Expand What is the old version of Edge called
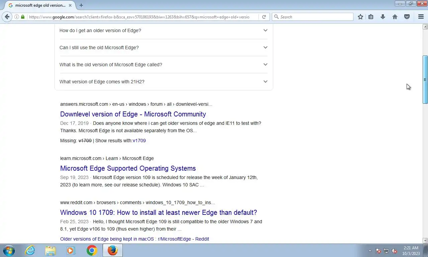This screenshot has width=428, height=257. coord(164,65)
